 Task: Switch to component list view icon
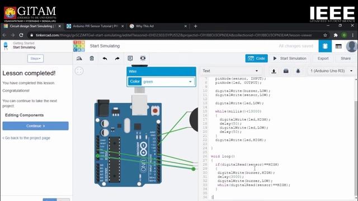tap(338, 46)
